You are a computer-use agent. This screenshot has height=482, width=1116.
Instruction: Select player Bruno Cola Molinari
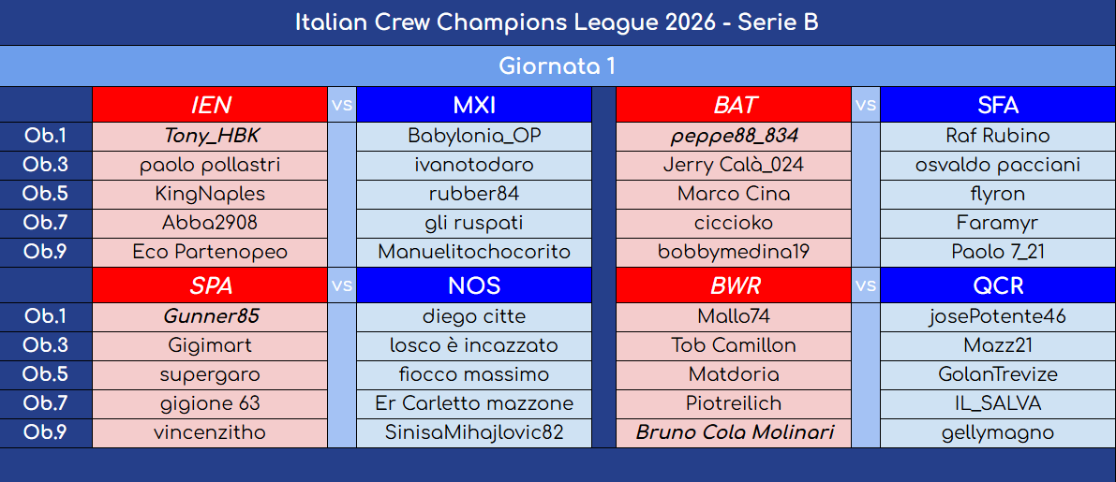click(x=735, y=432)
